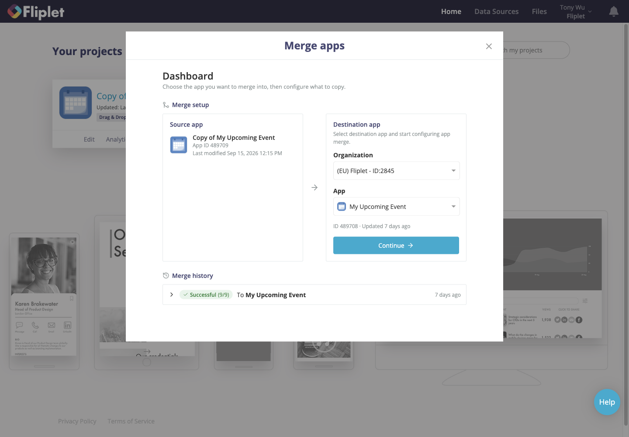Click the 'Copy of My Upcoming Event' source name
Image resolution: width=629 pixels, height=437 pixels.
[x=234, y=138]
